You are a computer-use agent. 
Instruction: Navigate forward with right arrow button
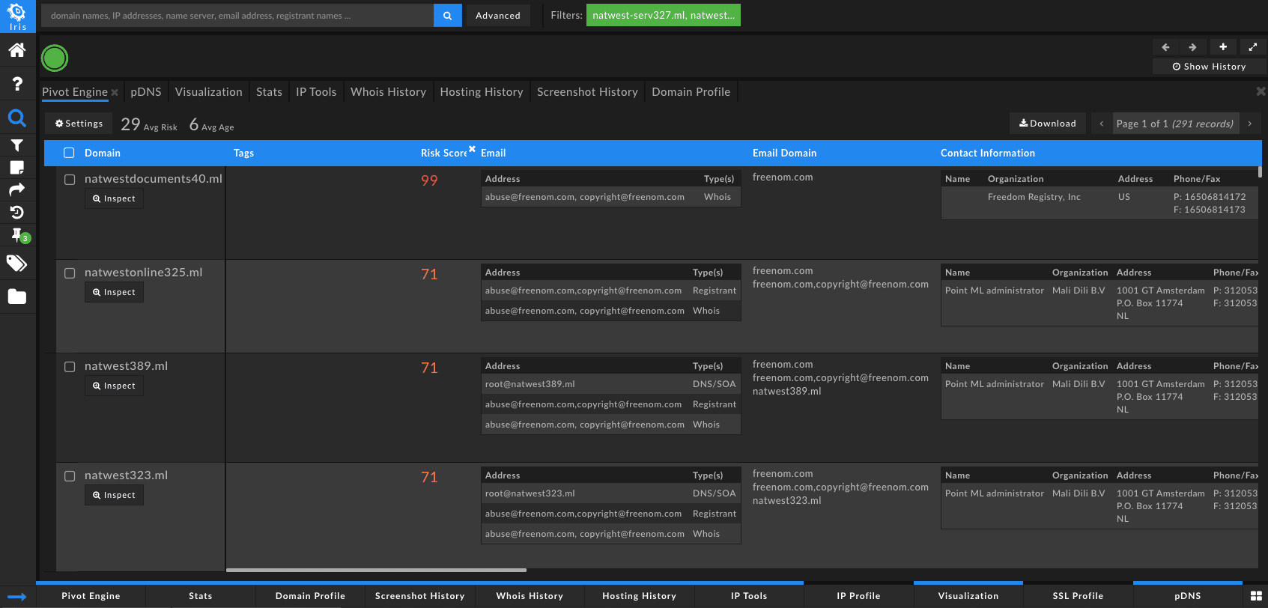pyautogui.click(x=1192, y=47)
